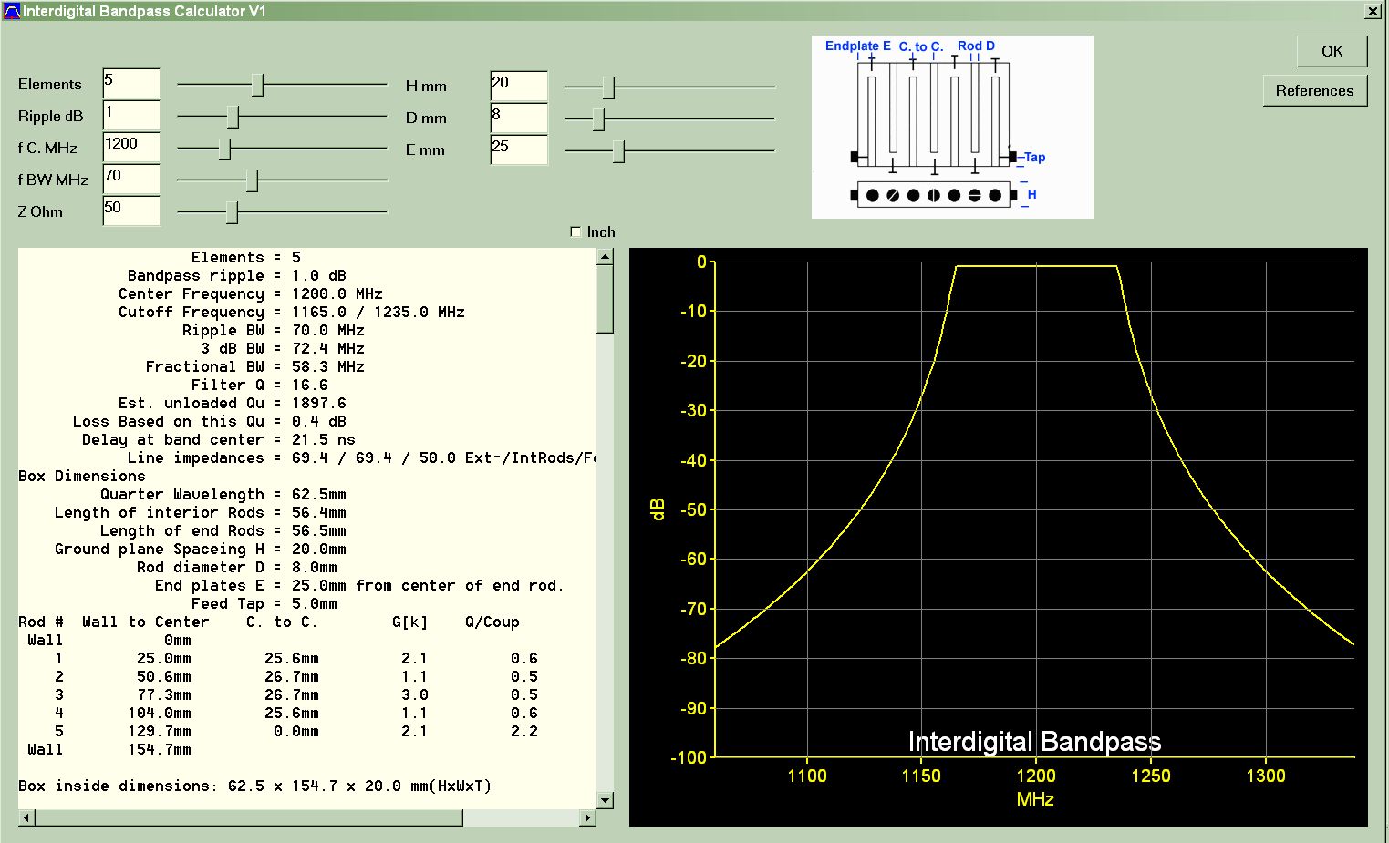This screenshot has width=1389, height=843.
Task: Open the References dialog
Action: point(1314,90)
